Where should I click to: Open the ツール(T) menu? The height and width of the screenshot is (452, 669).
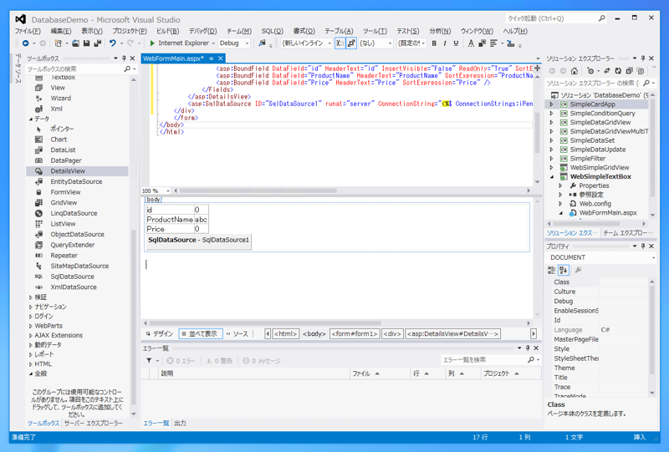pyautogui.click(x=375, y=31)
